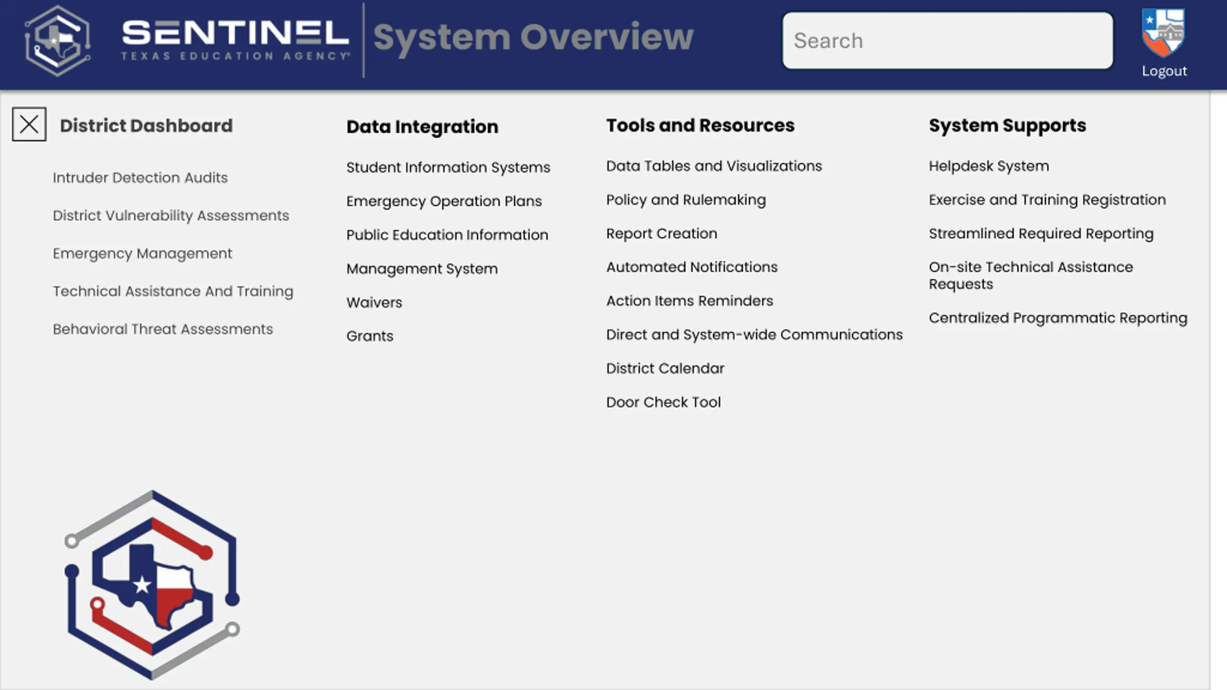The image size is (1227, 690).
Task: Click the Texas shield Logout icon
Action: pyautogui.click(x=1163, y=33)
